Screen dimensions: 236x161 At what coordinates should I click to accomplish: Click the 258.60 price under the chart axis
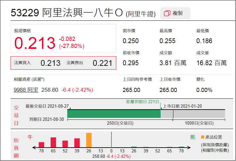pos(99,156)
